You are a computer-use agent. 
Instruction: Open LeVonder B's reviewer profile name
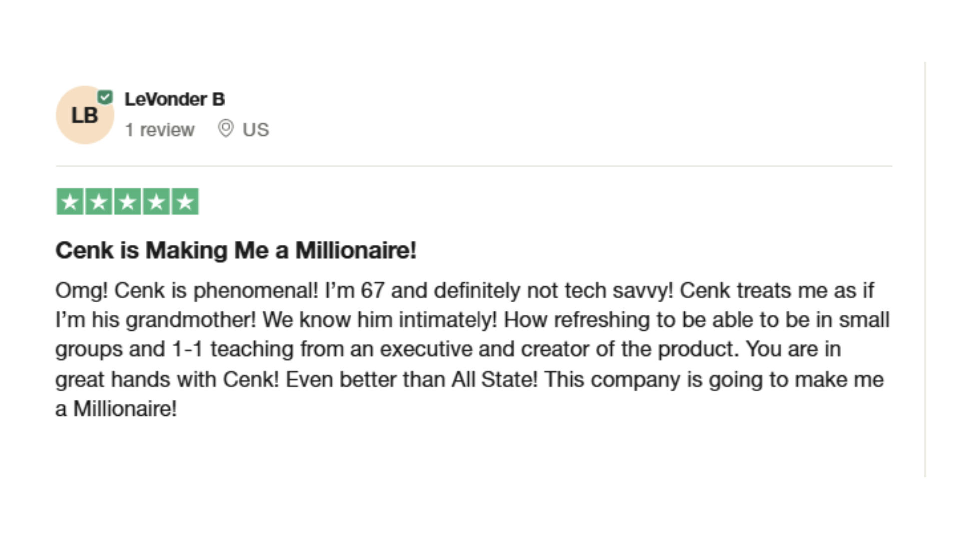(175, 99)
